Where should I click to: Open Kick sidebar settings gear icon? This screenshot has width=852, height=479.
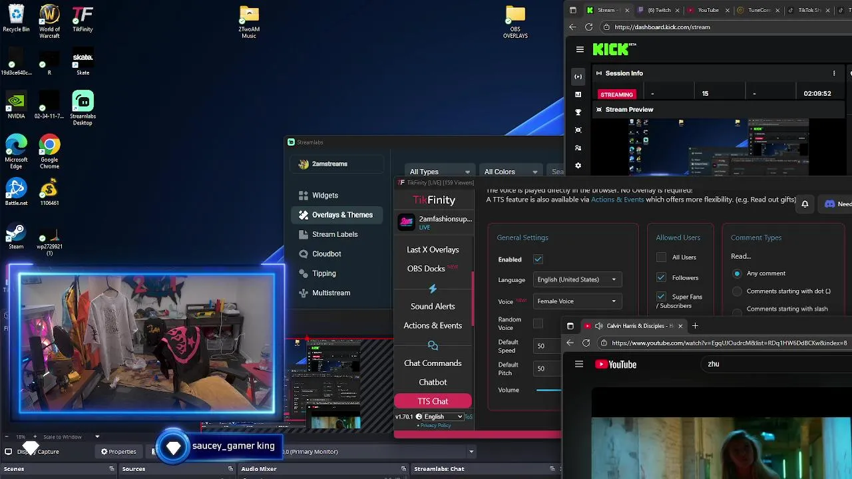578,166
